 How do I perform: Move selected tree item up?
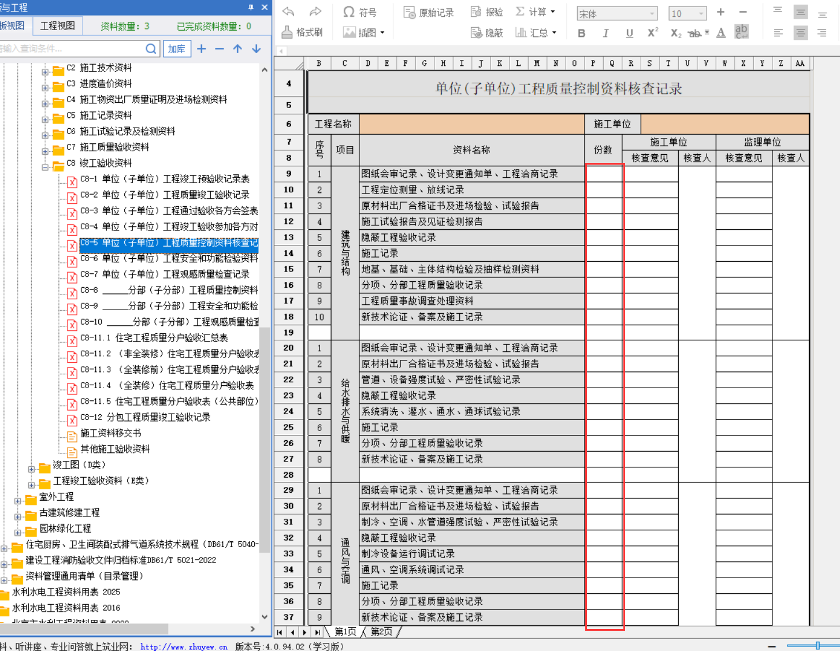pos(237,49)
